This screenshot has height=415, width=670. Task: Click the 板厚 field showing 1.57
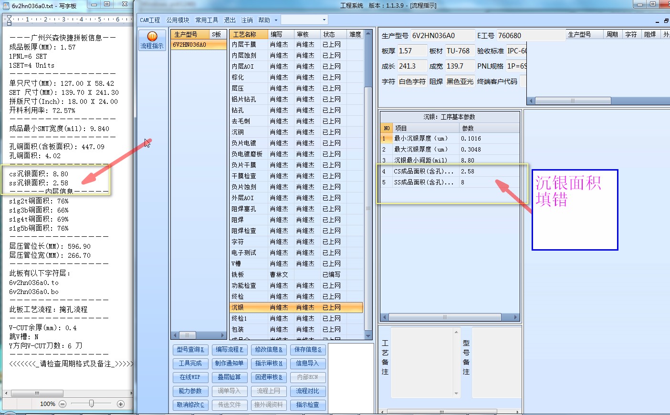412,51
